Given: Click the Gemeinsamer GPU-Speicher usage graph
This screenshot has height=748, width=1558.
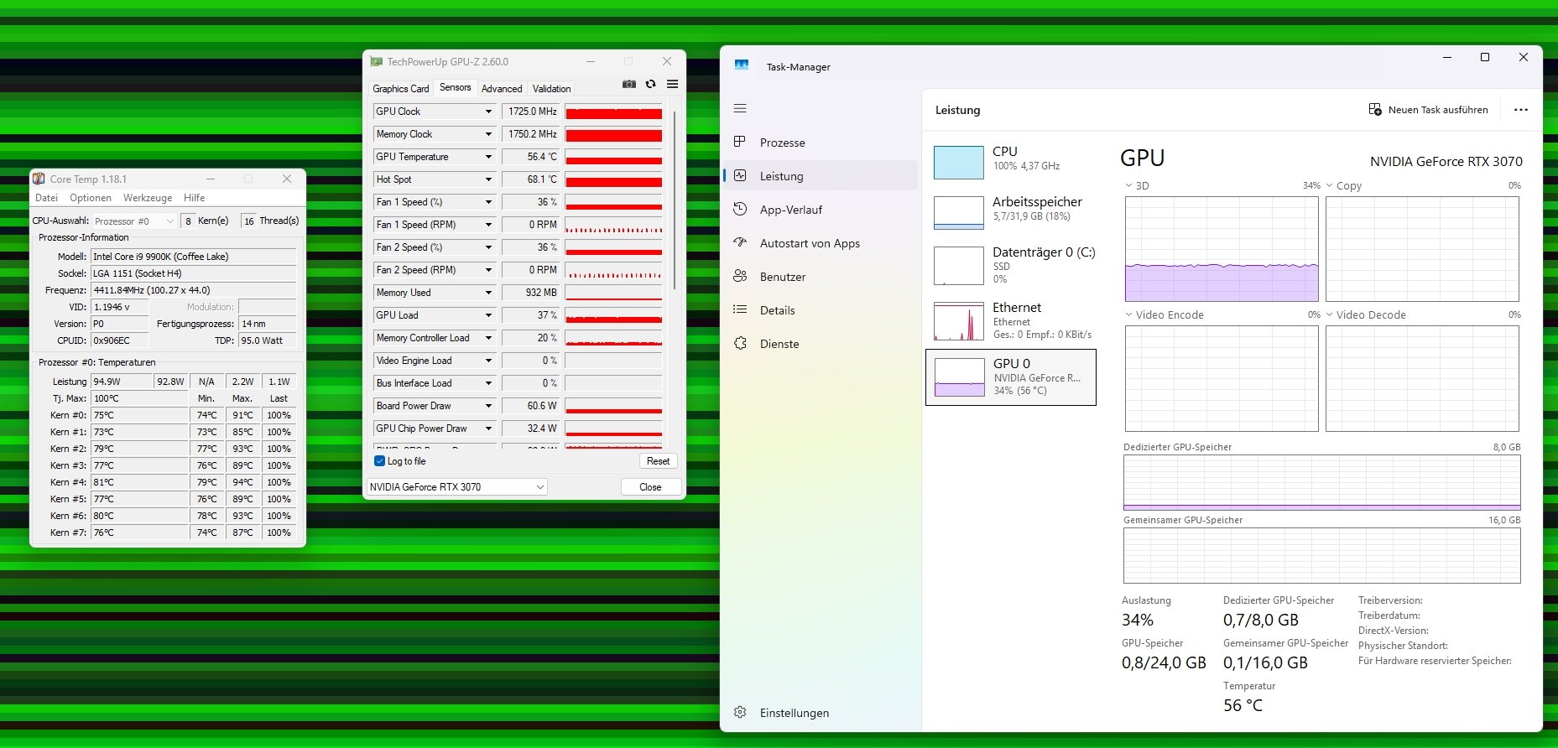Looking at the screenshot, I should [x=1322, y=555].
